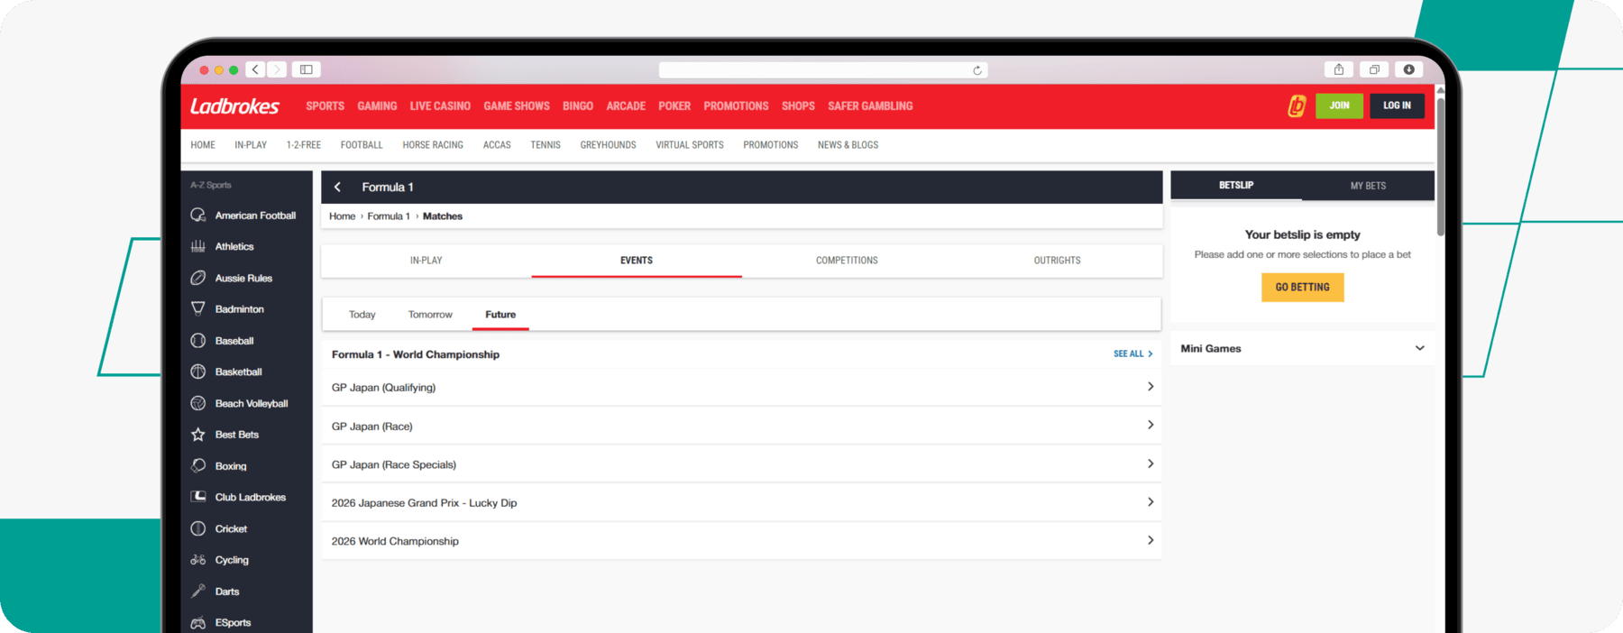This screenshot has width=1623, height=633.
Task: Click the Darts icon in sidebar
Action: [x=198, y=592]
